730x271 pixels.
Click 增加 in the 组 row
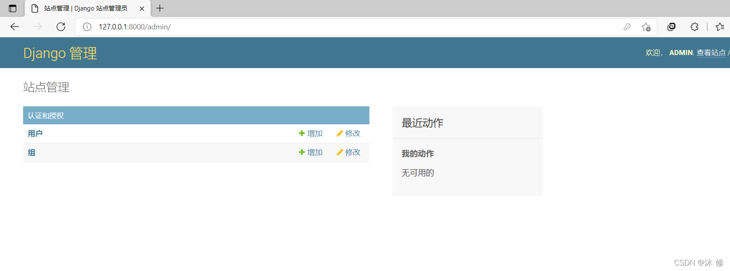pos(311,153)
